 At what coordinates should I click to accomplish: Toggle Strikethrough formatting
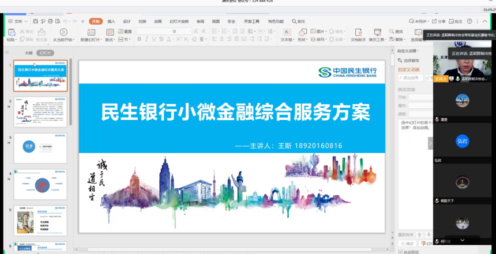(x=161, y=39)
